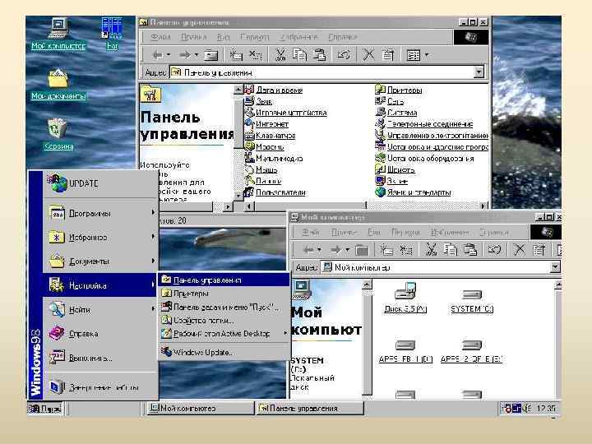592x444 pixels.
Task: Open the Вид menu in Панель управления window
Action: [x=224, y=37]
